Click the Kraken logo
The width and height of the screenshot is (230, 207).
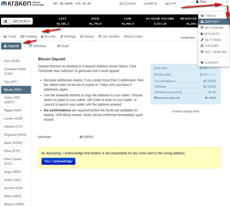coord(22,3)
